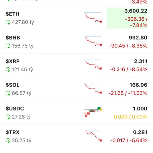Open the $BNB ticker
153x153 pixels.
click(13, 38)
